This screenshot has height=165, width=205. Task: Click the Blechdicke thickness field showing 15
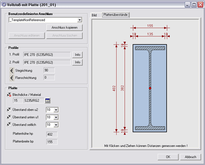point(18,100)
